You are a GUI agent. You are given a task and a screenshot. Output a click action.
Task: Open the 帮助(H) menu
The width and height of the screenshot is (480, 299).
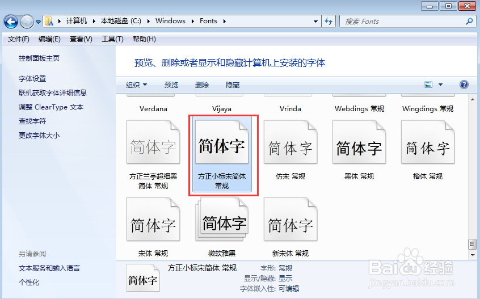coord(144,39)
